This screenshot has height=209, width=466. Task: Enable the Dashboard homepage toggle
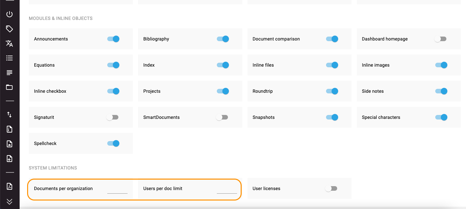point(440,39)
